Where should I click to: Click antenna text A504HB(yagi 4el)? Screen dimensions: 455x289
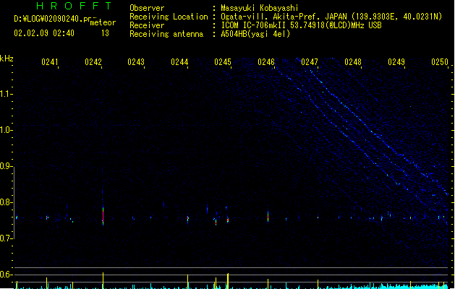point(255,34)
